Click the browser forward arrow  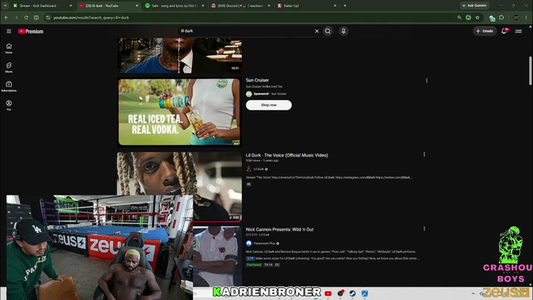click(16, 17)
